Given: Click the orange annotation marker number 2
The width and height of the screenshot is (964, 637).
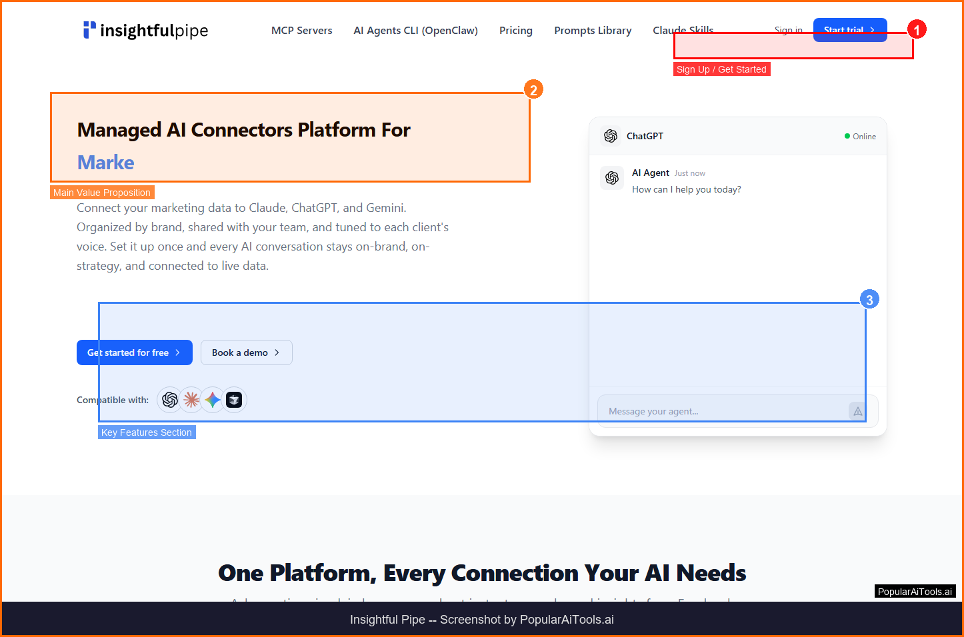Looking at the screenshot, I should tap(533, 90).
